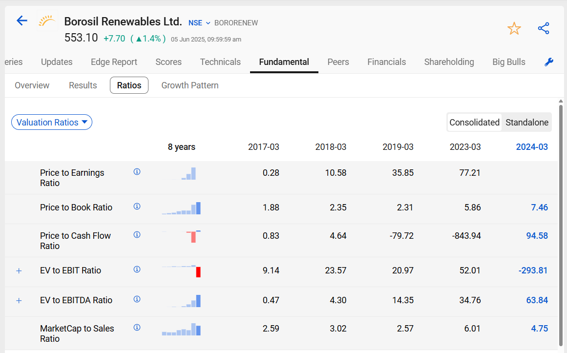Image resolution: width=567 pixels, height=353 pixels.
Task: Open the Big Bulls tab
Action: tap(509, 62)
